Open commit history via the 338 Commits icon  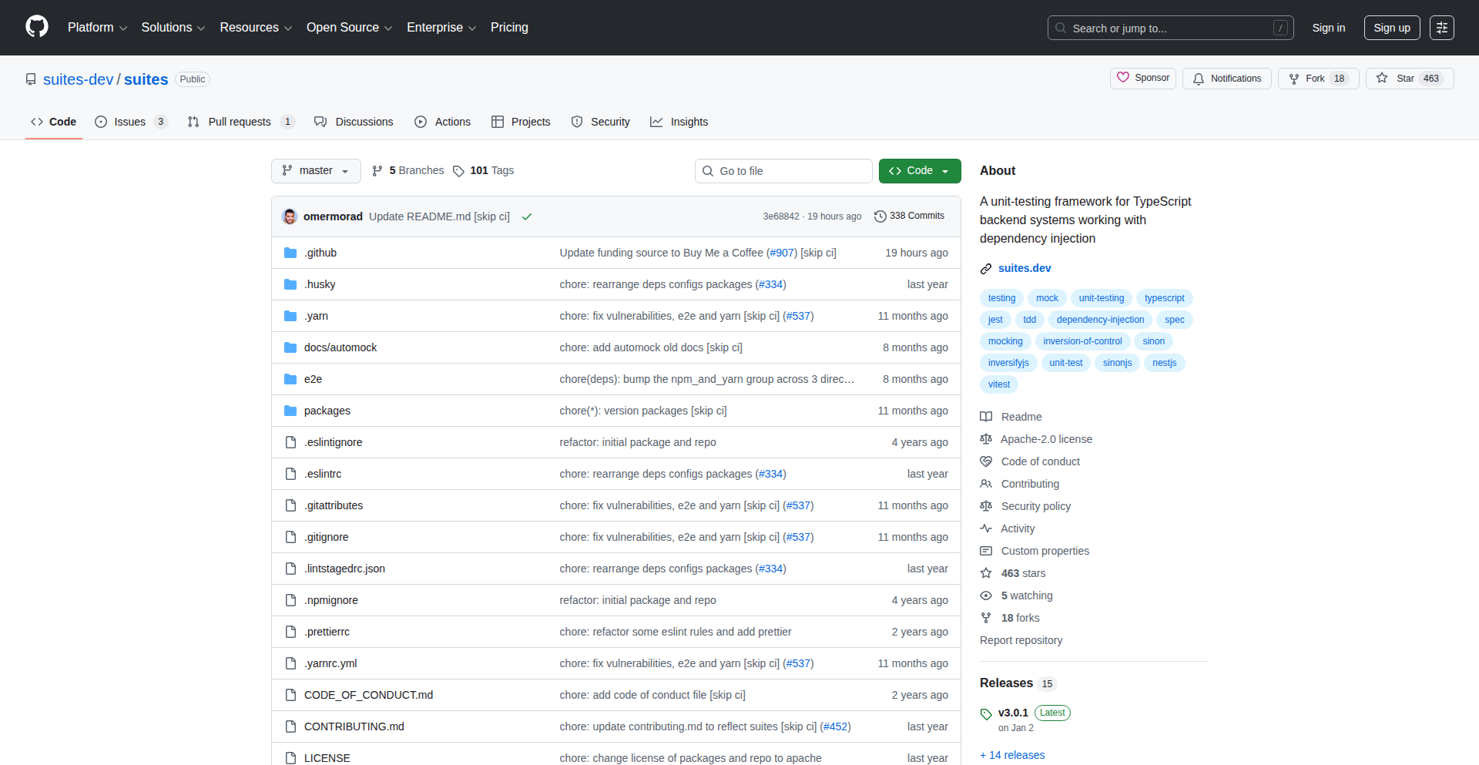click(880, 216)
